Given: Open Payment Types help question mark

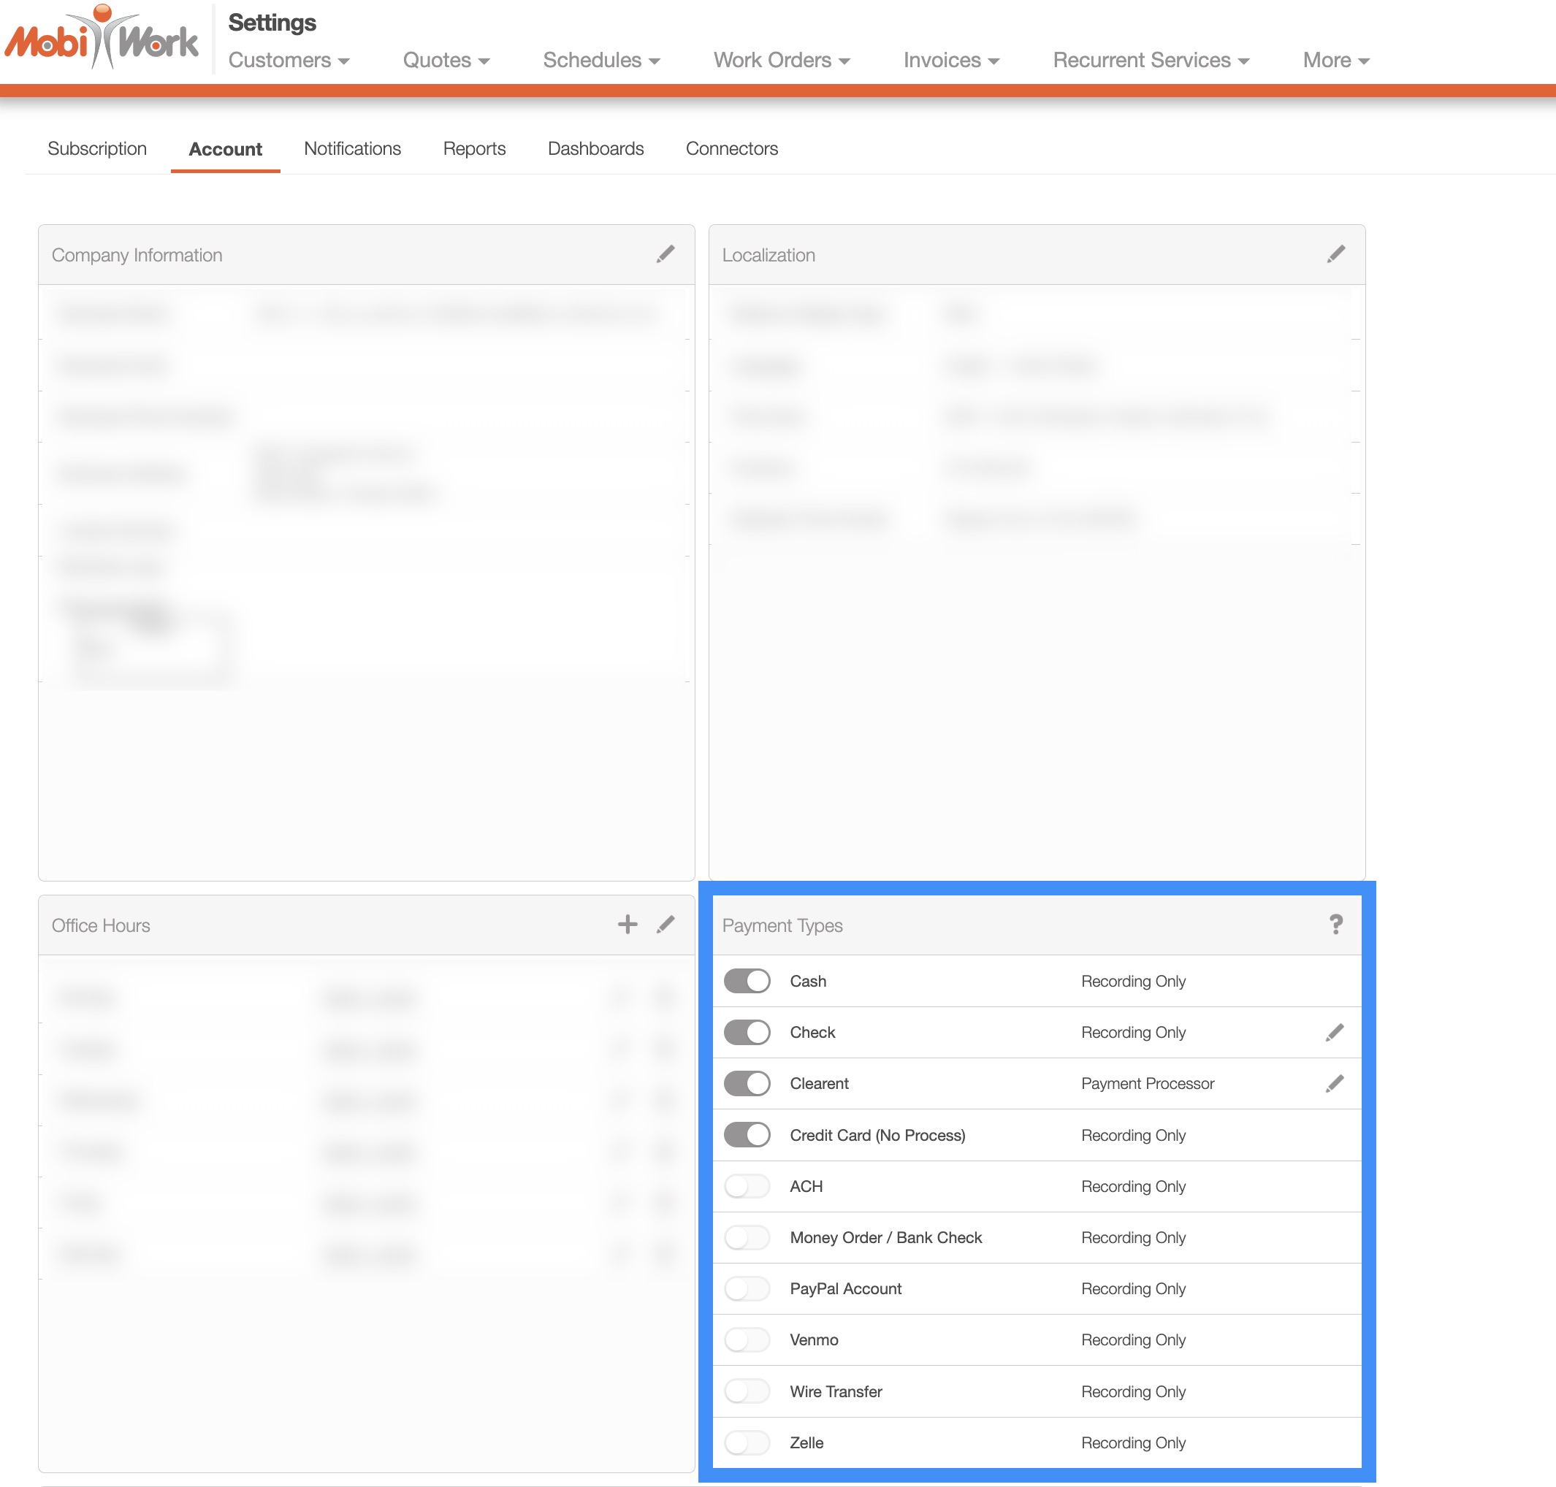Looking at the screenshot, I should click(1335, 924).
